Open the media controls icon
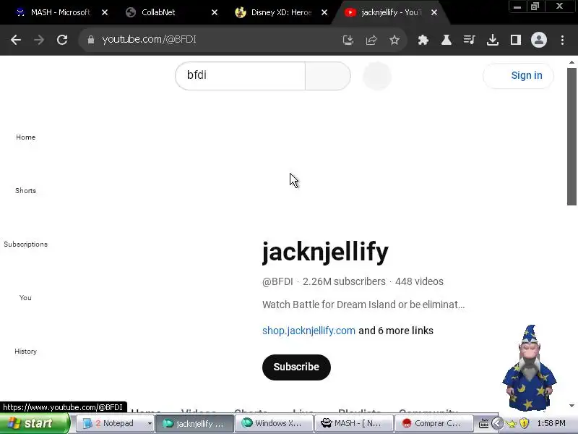 click(469, 40)
